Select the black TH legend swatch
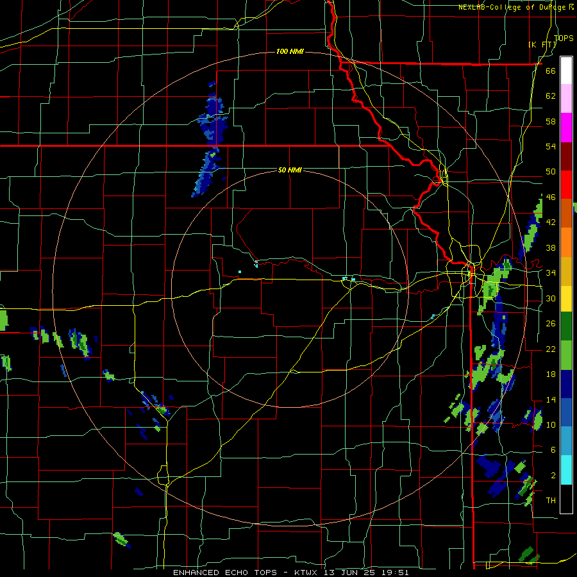Image resolution: width=577 pixels, height=577 pixels. (566, 499)
